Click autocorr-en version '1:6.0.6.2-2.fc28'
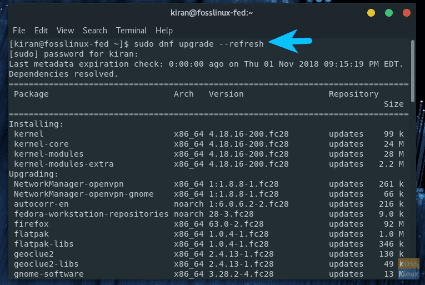Viewport: 425px width, 285px height. 248,204
